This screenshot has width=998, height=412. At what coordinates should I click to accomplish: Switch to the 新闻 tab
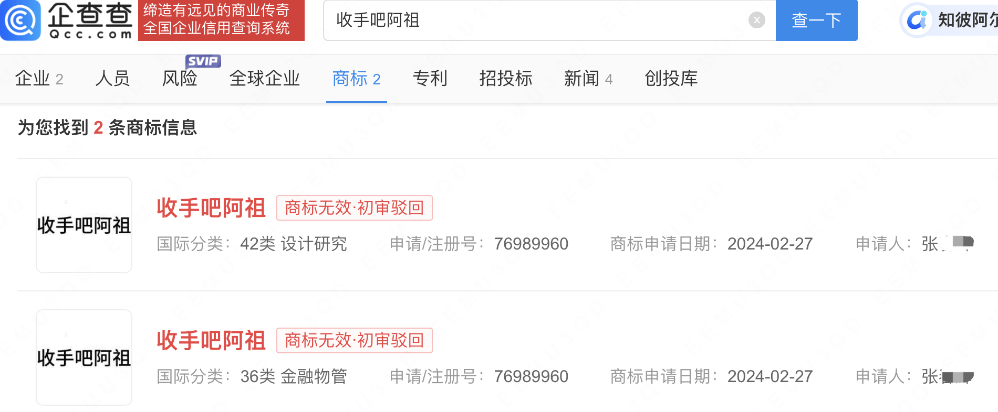(588, 79)
